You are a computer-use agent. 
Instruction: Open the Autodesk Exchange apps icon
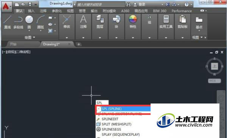168,5
